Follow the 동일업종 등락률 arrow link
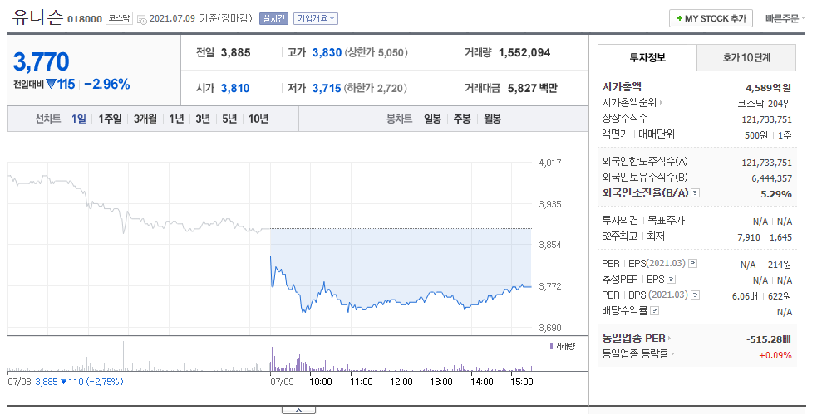The image size is (817, 414). pyautogui.click(x=672, y=353)
